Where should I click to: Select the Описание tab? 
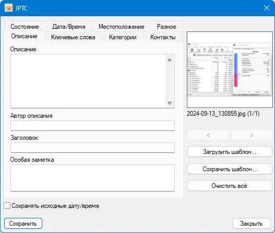pyautogui.click(x=24, y=36)
